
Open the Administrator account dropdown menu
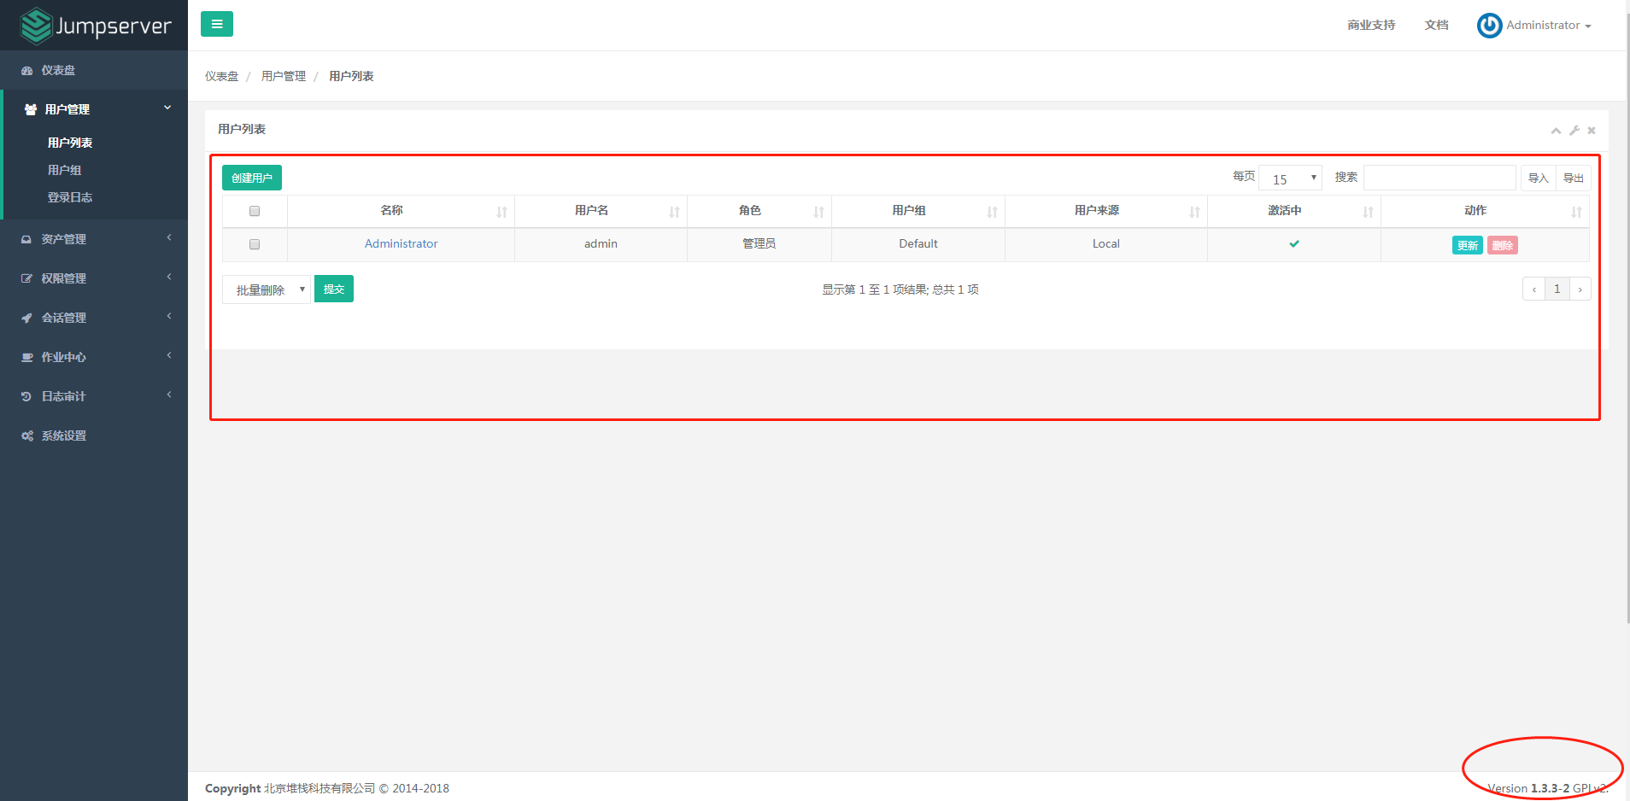point(1548,26)
